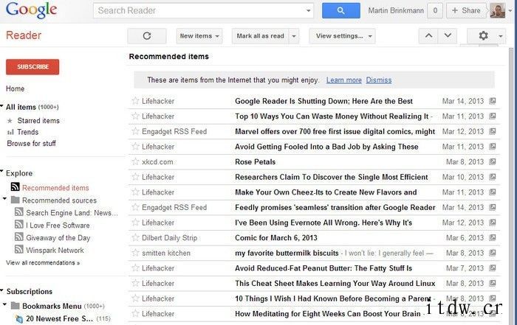Click the red SUBSCRIBE button

point(32,67)
